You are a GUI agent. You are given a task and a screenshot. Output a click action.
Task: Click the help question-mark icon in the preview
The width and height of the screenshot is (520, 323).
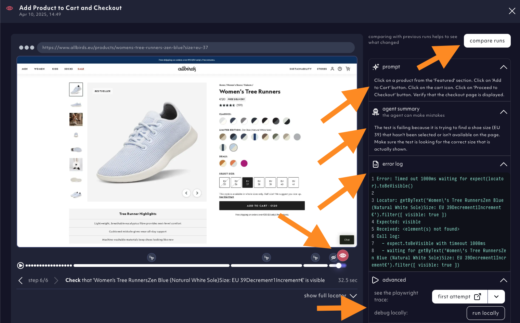[340, 69]
